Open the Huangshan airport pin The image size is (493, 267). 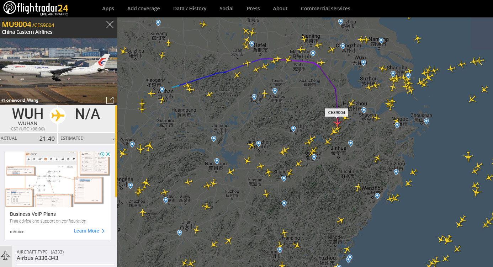293,129
